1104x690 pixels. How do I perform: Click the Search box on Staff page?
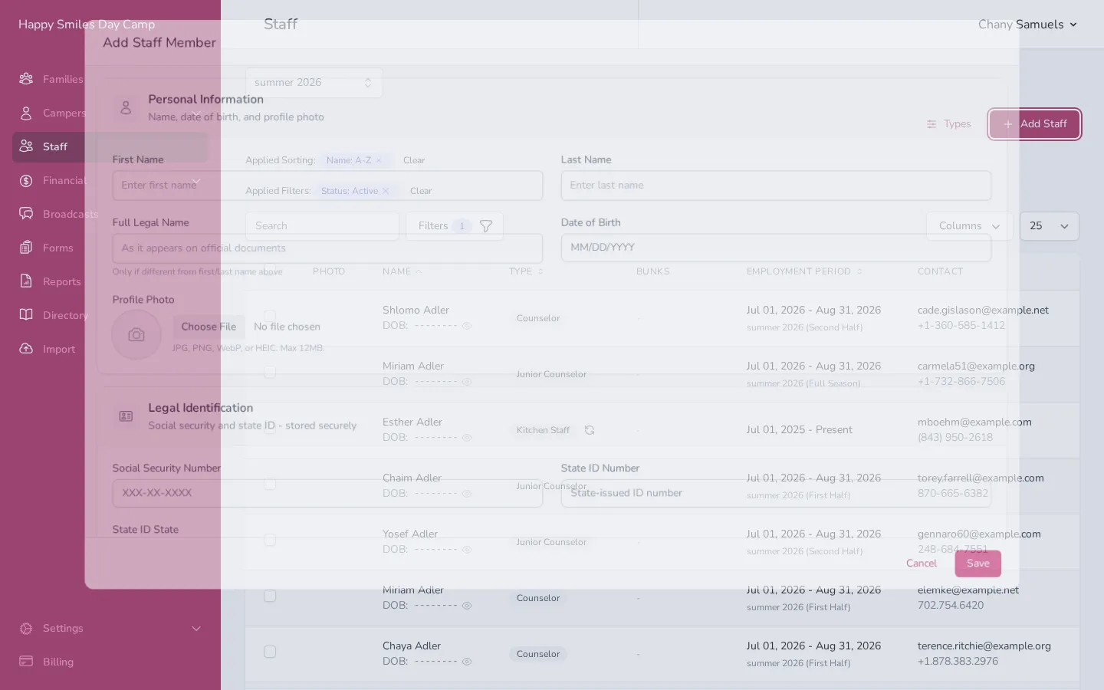point(323,226)
